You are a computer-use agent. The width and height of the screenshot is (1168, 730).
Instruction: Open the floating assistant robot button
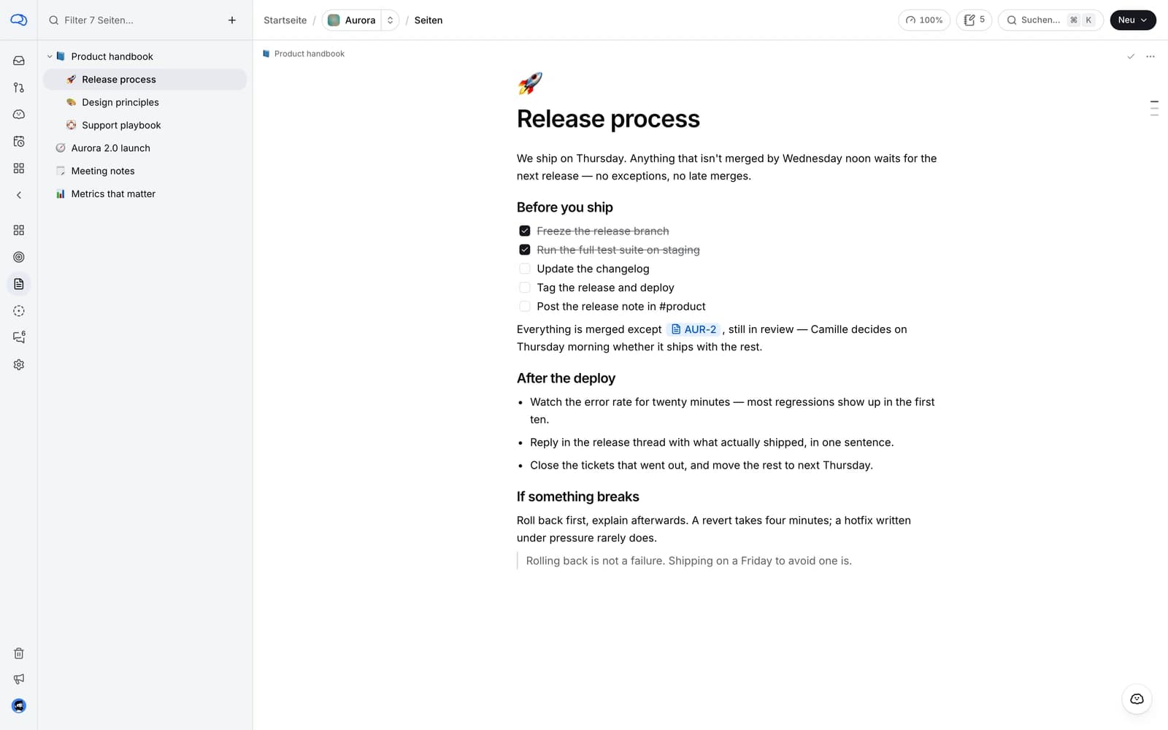pyautogui.click(x=1137, y=699)
